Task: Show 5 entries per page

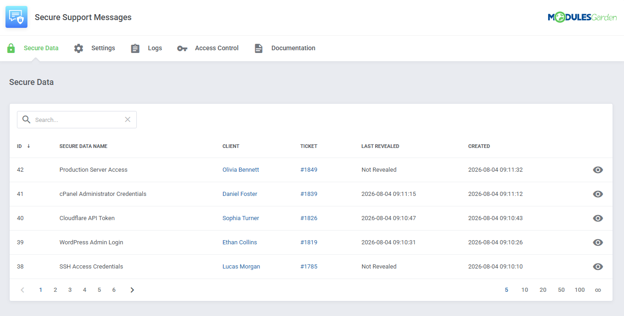Action: 506,290
